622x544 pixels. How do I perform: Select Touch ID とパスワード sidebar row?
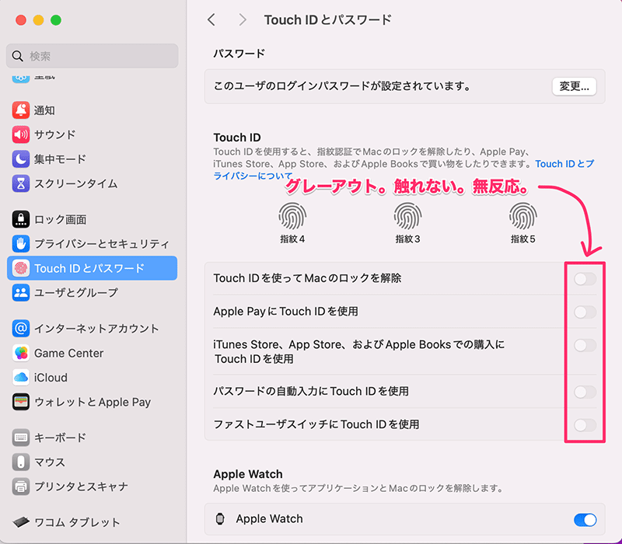coord(92,268)
